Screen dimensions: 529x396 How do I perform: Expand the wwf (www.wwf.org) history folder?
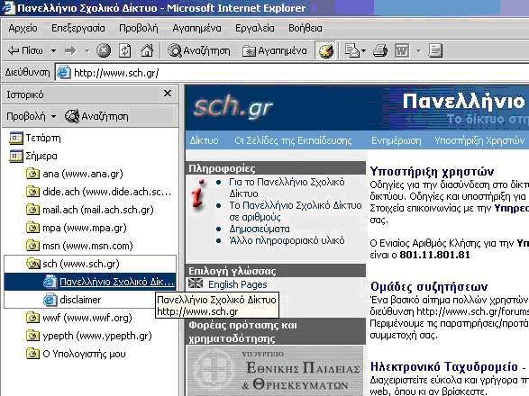(79, 318)
